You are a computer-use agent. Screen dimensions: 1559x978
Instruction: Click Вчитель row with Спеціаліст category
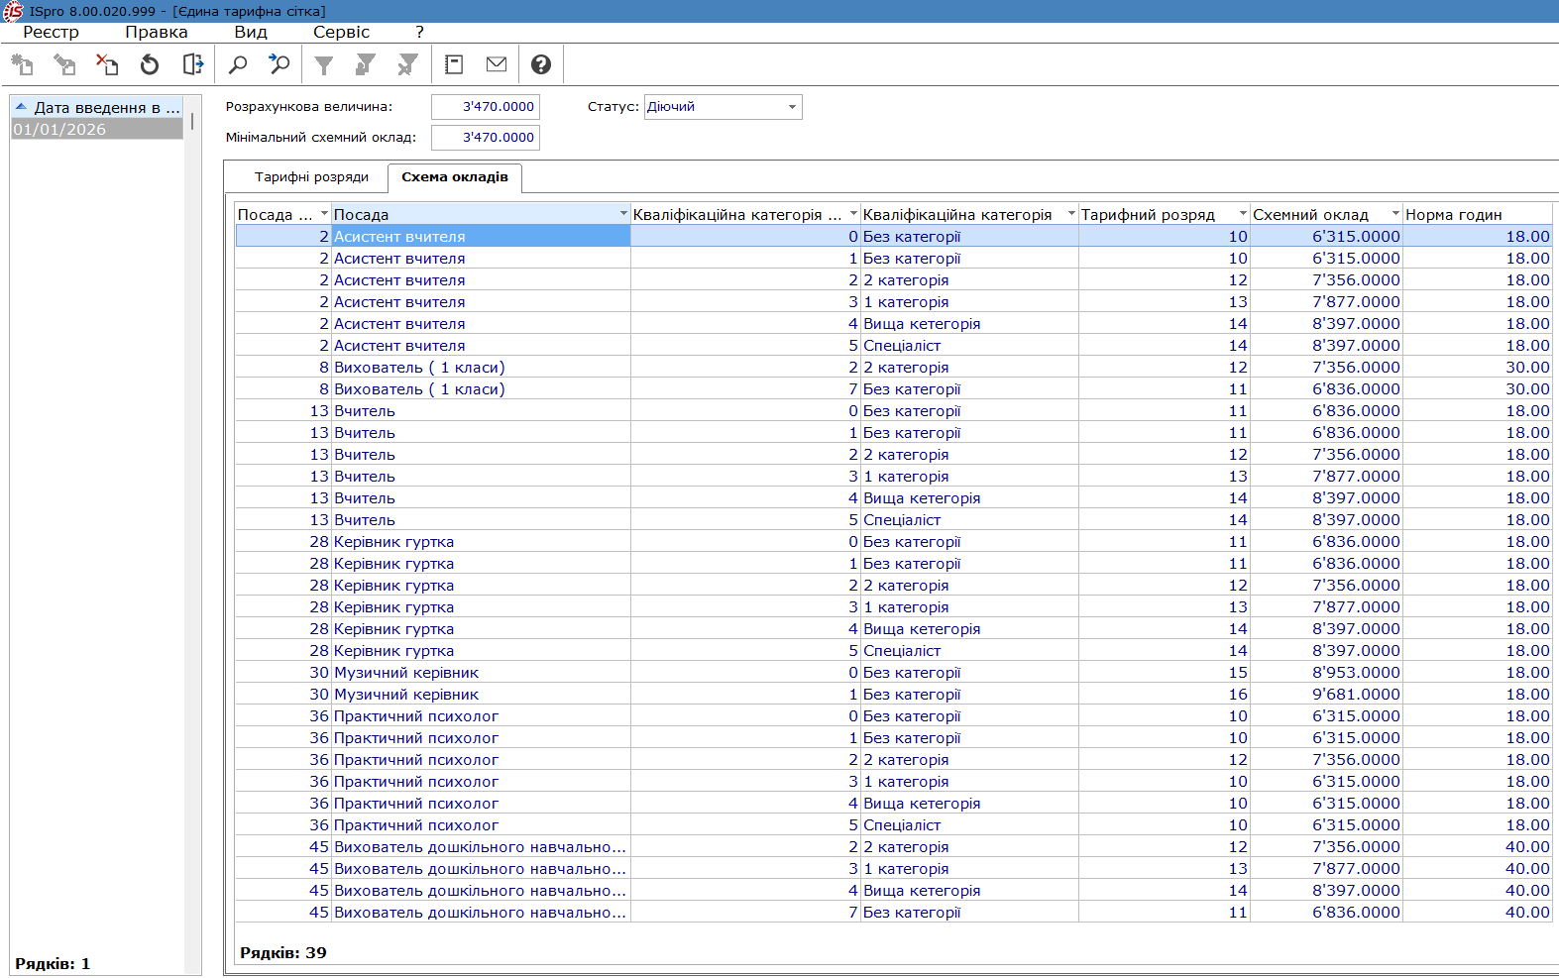893,520
